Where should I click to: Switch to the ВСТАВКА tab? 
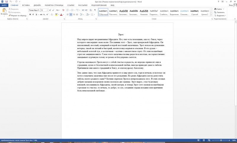pos(26,5)
